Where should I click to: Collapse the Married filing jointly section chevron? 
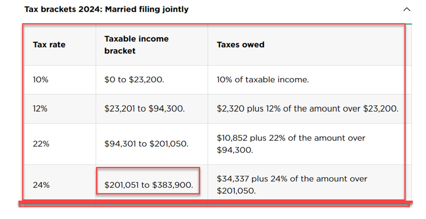(x=407, y=9)
